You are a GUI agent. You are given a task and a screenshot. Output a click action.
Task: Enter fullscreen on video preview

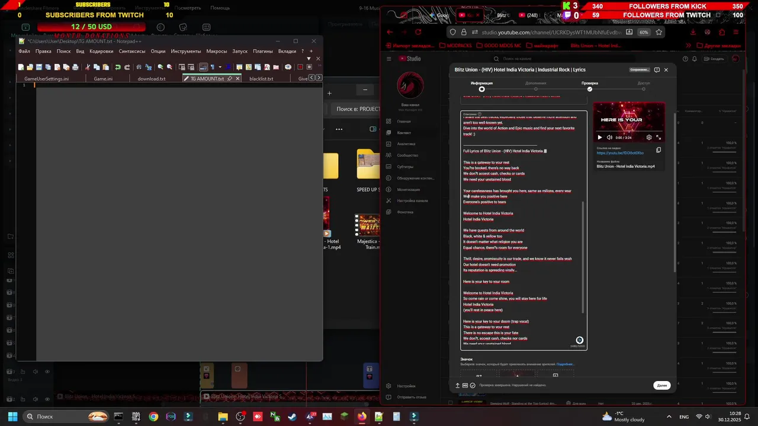[x=658, y=137]
